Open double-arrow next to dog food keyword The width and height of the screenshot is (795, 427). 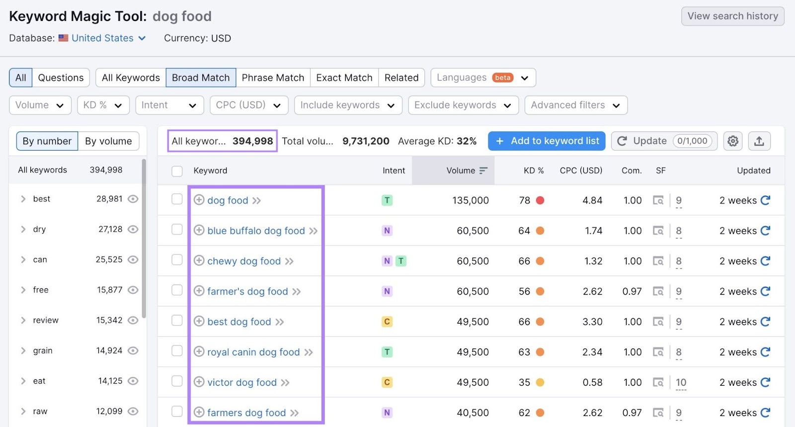[x=256, y=201]
